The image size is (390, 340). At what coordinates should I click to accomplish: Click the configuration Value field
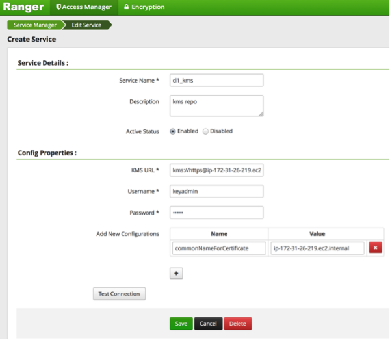pyautogui.click(x=317, y=248)
